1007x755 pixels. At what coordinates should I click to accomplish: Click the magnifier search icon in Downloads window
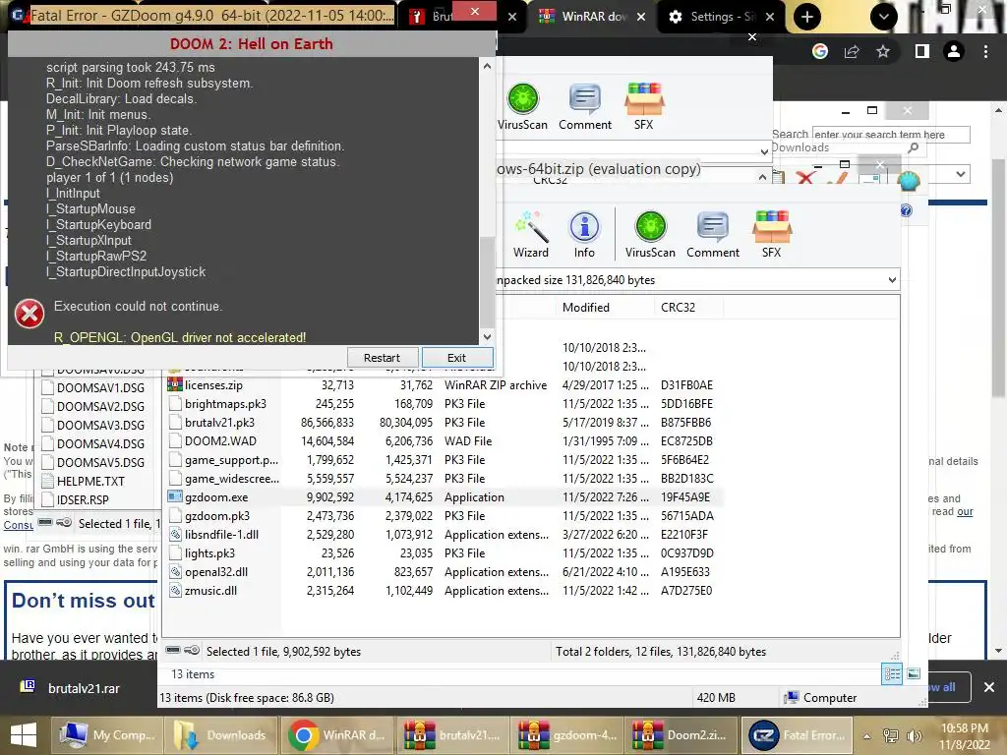(913, 148)
